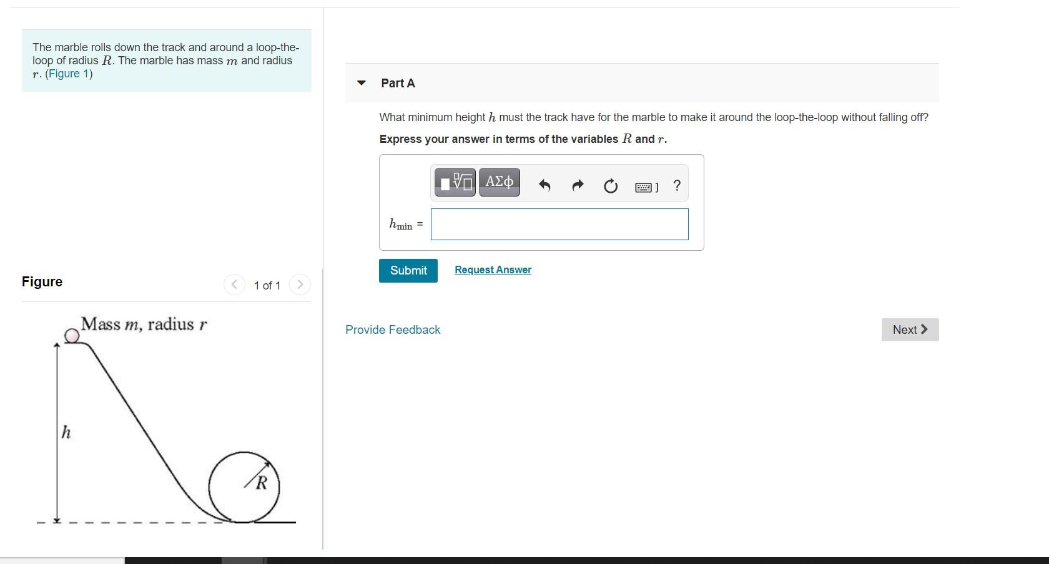Reset the answer with the circular arrow icon
Screen dimensions: 1049x564
click(x=611, y=187)
